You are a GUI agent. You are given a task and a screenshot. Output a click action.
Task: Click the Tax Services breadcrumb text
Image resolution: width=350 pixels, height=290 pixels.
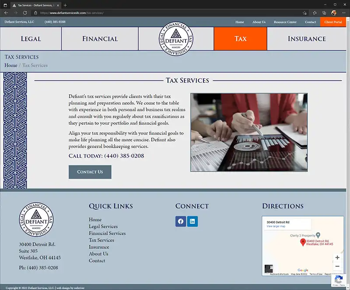[35, 65]
